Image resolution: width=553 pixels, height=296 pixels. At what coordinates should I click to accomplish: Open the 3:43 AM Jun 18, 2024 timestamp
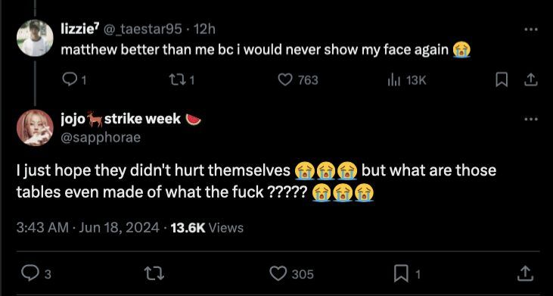click(88, 228)
